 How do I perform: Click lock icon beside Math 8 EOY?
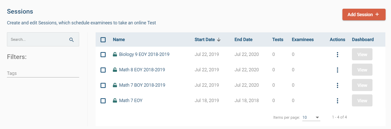[115, 70]
